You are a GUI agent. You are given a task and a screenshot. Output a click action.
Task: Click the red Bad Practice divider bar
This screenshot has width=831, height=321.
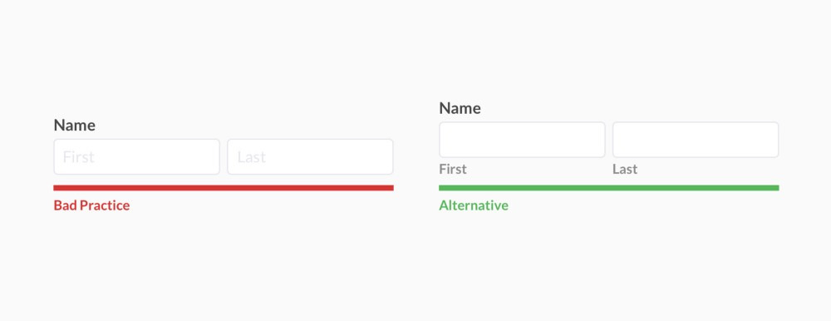(224, 188)
